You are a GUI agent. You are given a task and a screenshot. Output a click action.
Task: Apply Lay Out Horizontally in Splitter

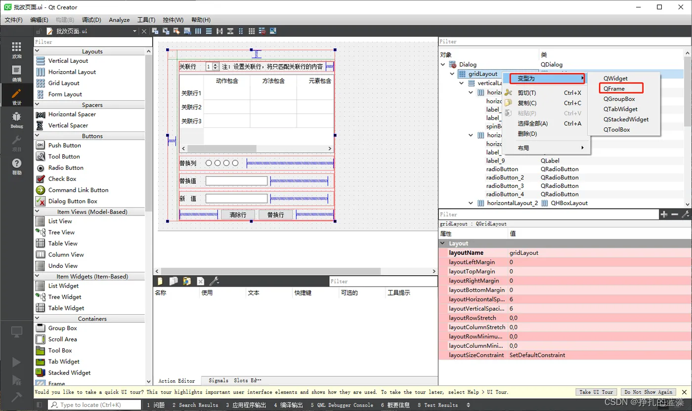219,31
